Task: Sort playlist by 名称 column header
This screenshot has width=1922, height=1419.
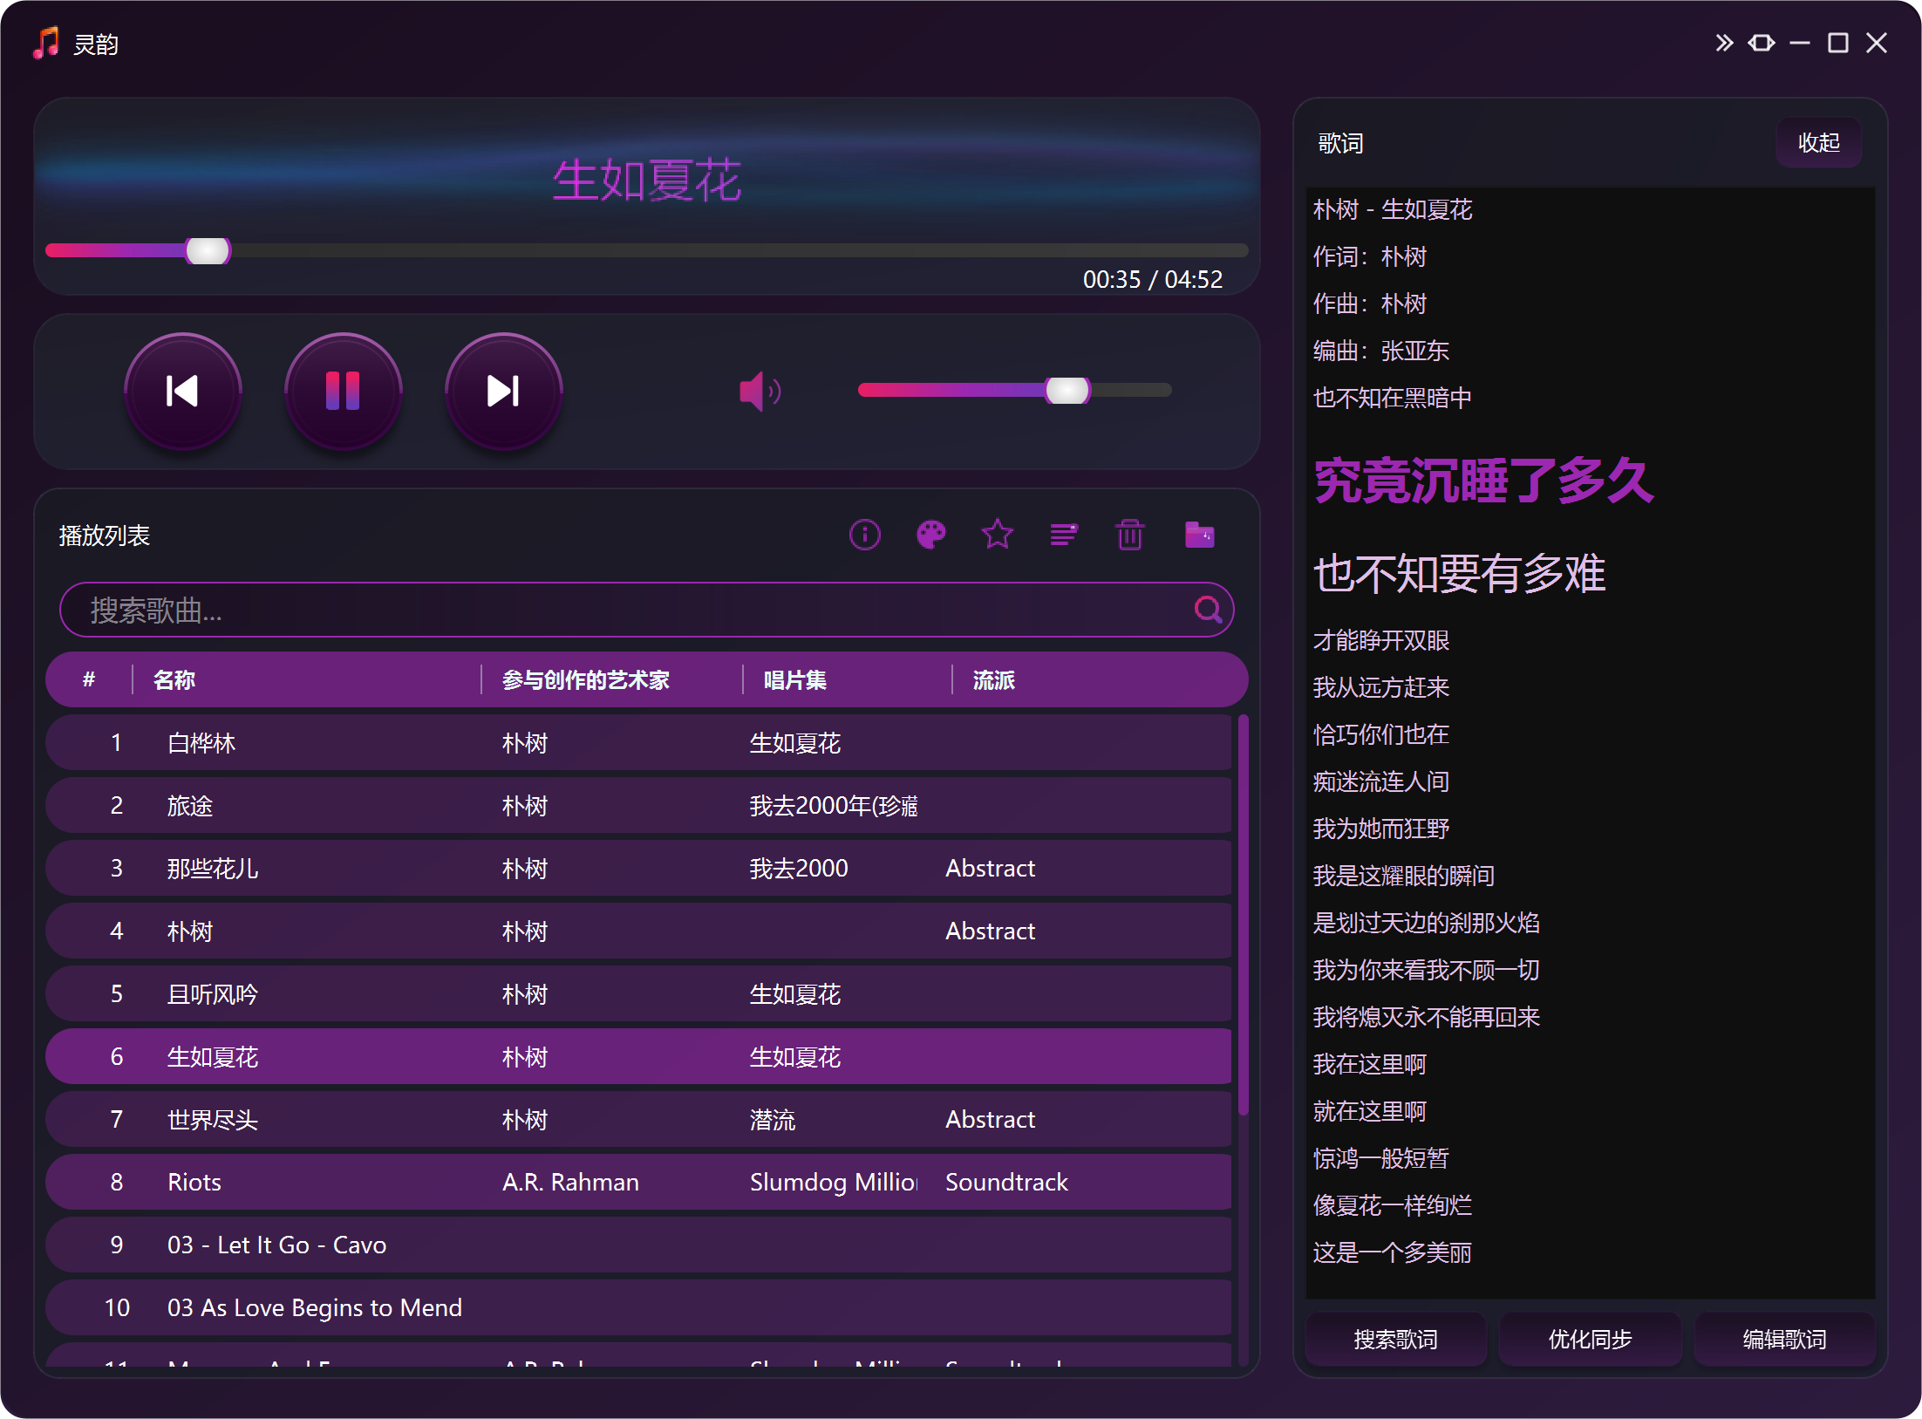Action: pos(174,679)
